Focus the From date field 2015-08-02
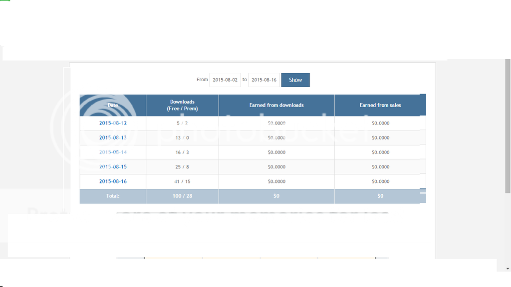The width and height of the screenshot is (511, 287). pyautogui.click(x=225, y=80)
